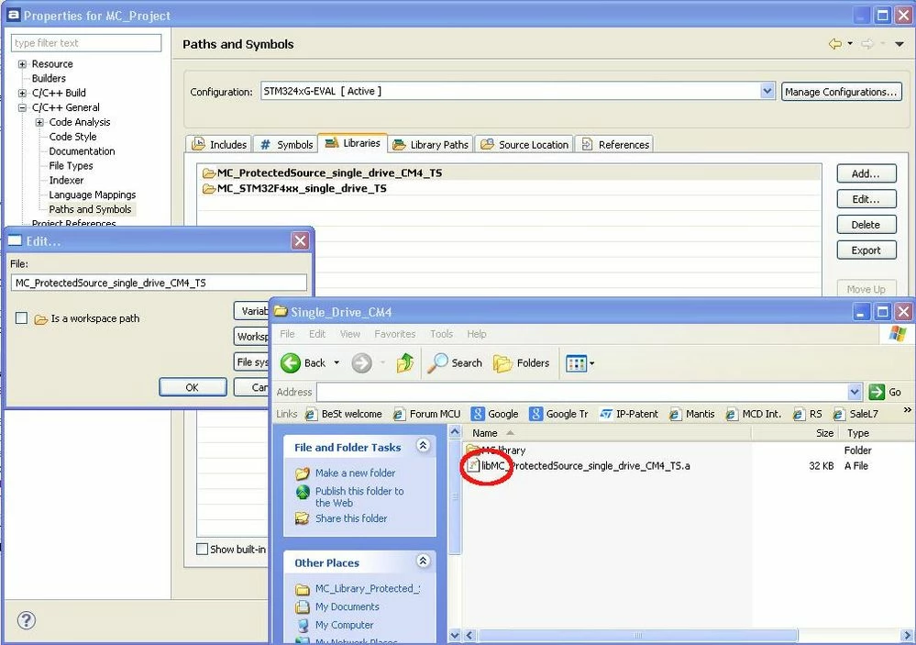
Task: Open the Explorer Tools menu
Action: 442,334
